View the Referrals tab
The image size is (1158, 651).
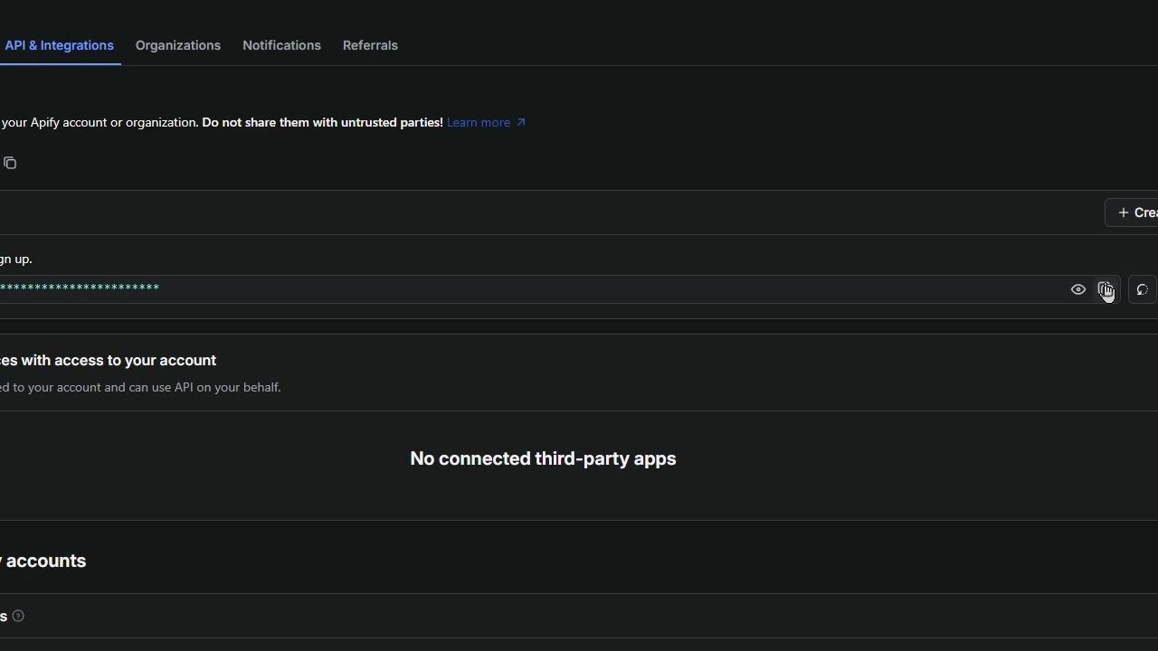point(370,45)
